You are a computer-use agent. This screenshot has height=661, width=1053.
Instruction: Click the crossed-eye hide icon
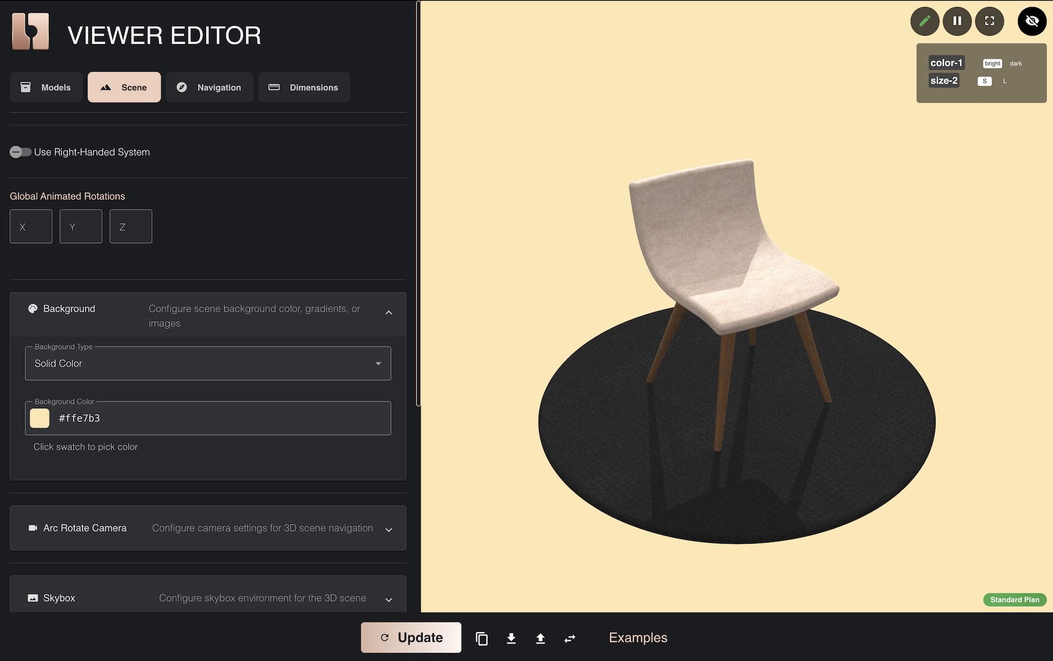pos(1032,21)
